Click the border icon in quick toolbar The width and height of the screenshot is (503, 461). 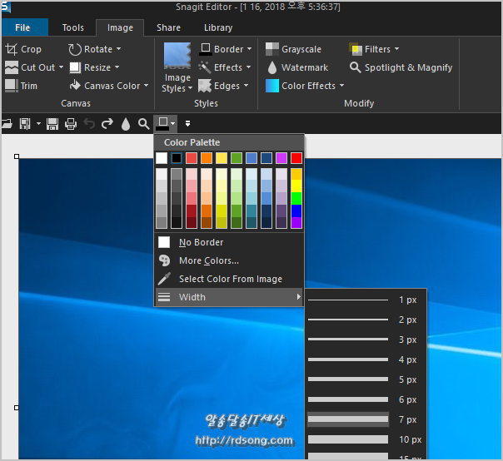point(162,123)
